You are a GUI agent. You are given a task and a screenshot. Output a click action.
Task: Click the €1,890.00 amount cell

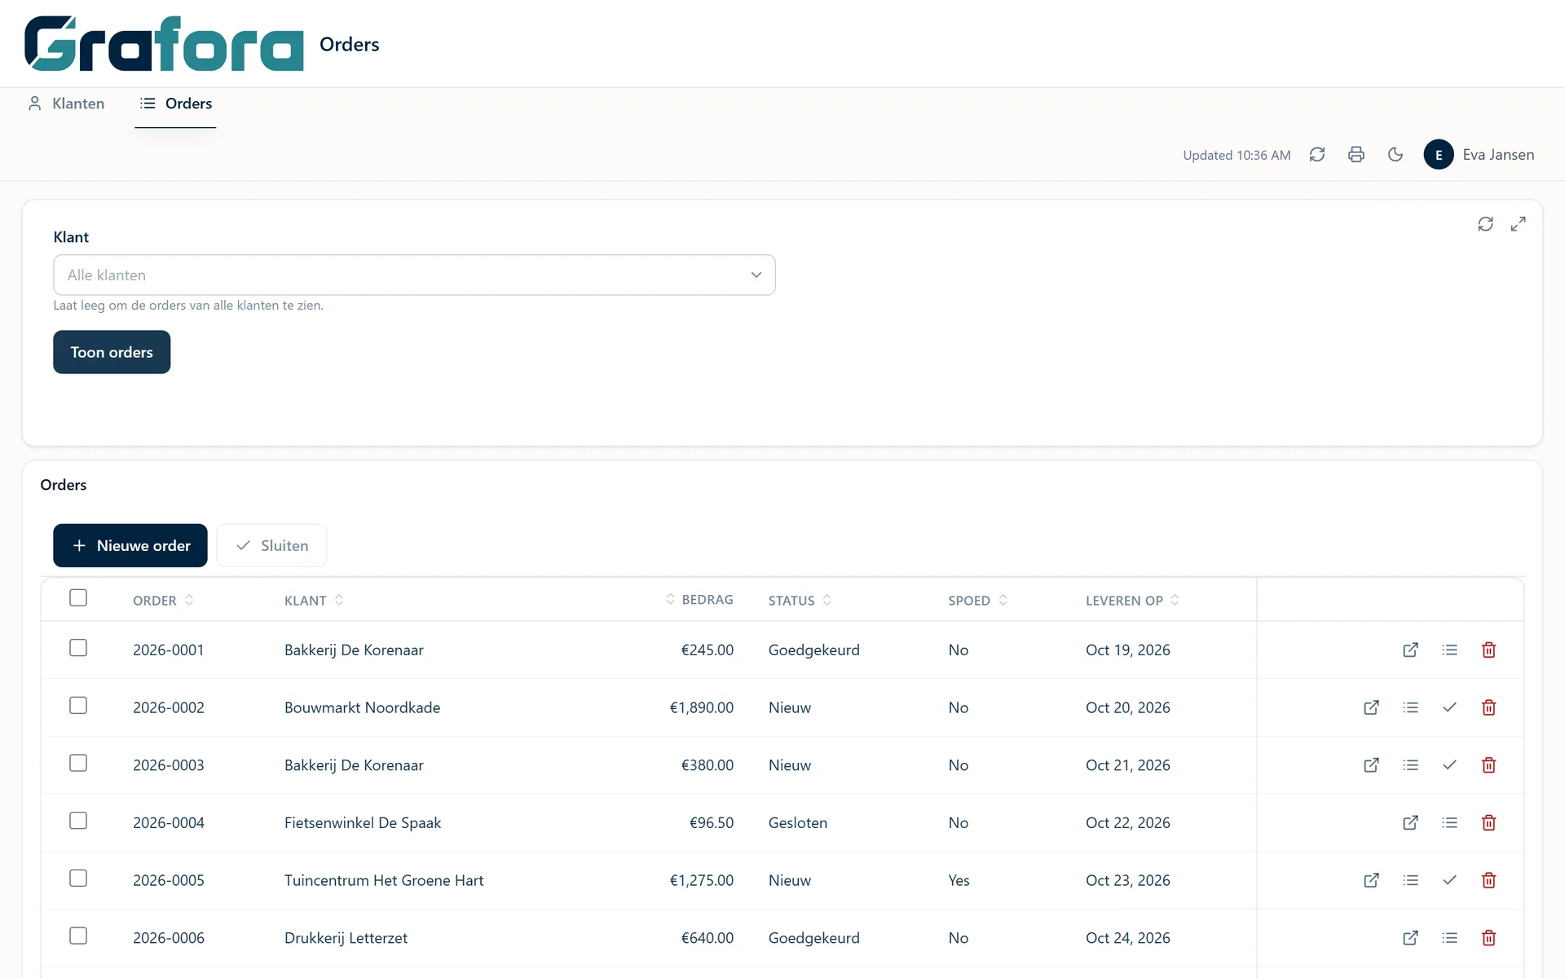701,708
